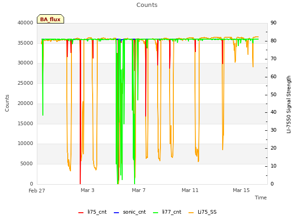This screenshot has height=221, width=295.
Task: Click the 60 right axis value
Action: click(x=273, y=77)
